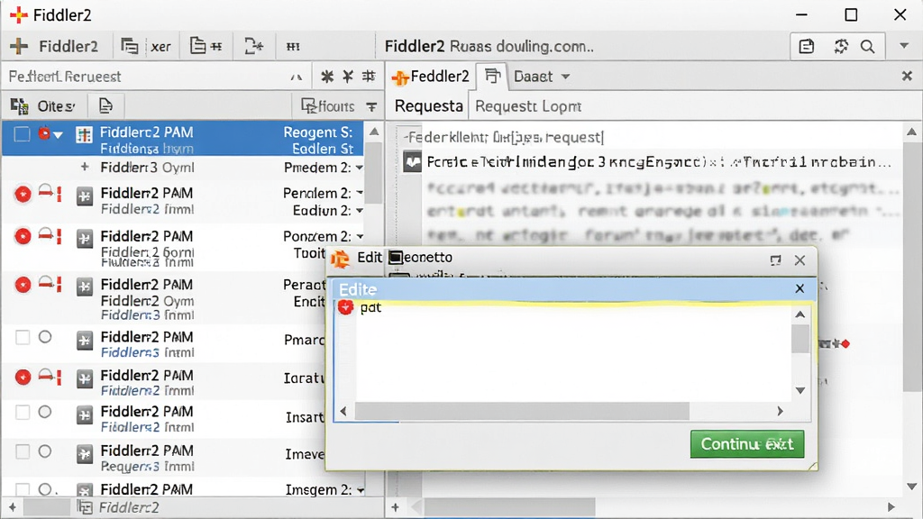Click the save icon at top right

807,47
